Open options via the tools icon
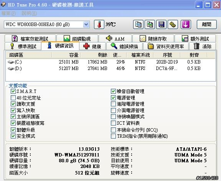Screen dimensions: 221x181 pyautogui.click(x=173, y=24)
